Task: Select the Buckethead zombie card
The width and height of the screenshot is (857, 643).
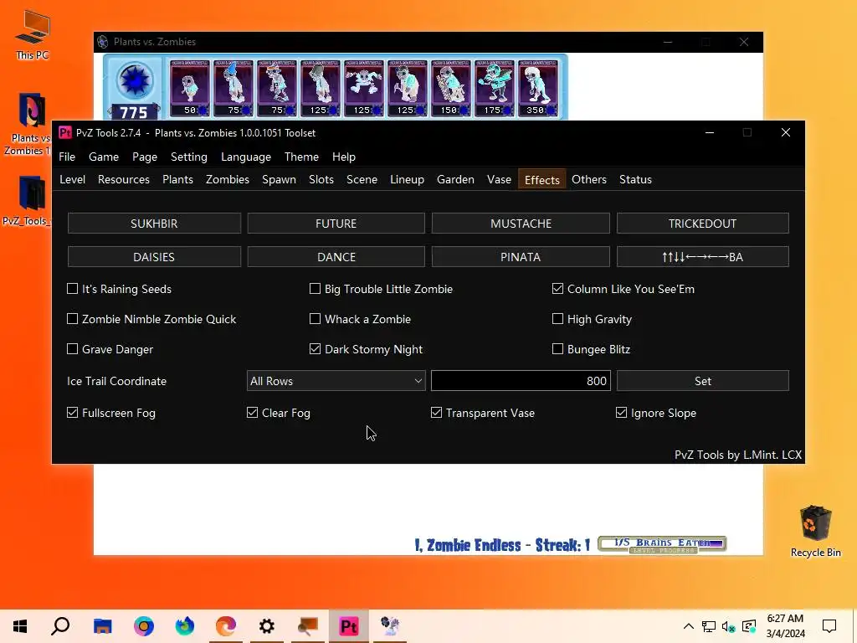Action: pos(321,88)
